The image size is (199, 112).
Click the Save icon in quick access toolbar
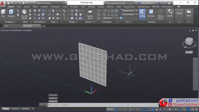point(16,3)
